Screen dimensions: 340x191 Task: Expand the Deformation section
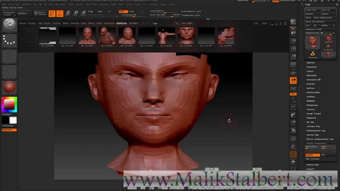313,93
